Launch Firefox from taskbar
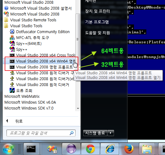 129,149
